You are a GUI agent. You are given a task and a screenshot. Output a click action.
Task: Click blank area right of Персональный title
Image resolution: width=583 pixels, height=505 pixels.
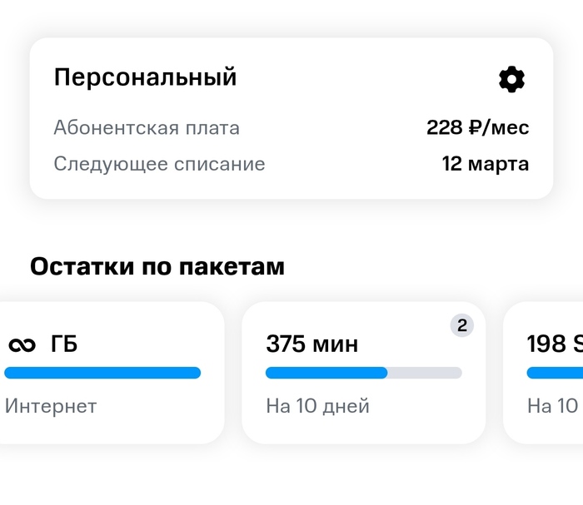point(366,77)
